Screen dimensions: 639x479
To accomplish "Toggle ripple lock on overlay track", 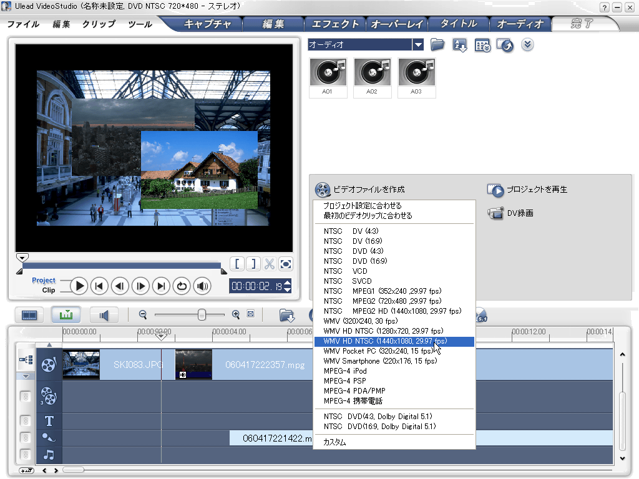I will point(25,396).
